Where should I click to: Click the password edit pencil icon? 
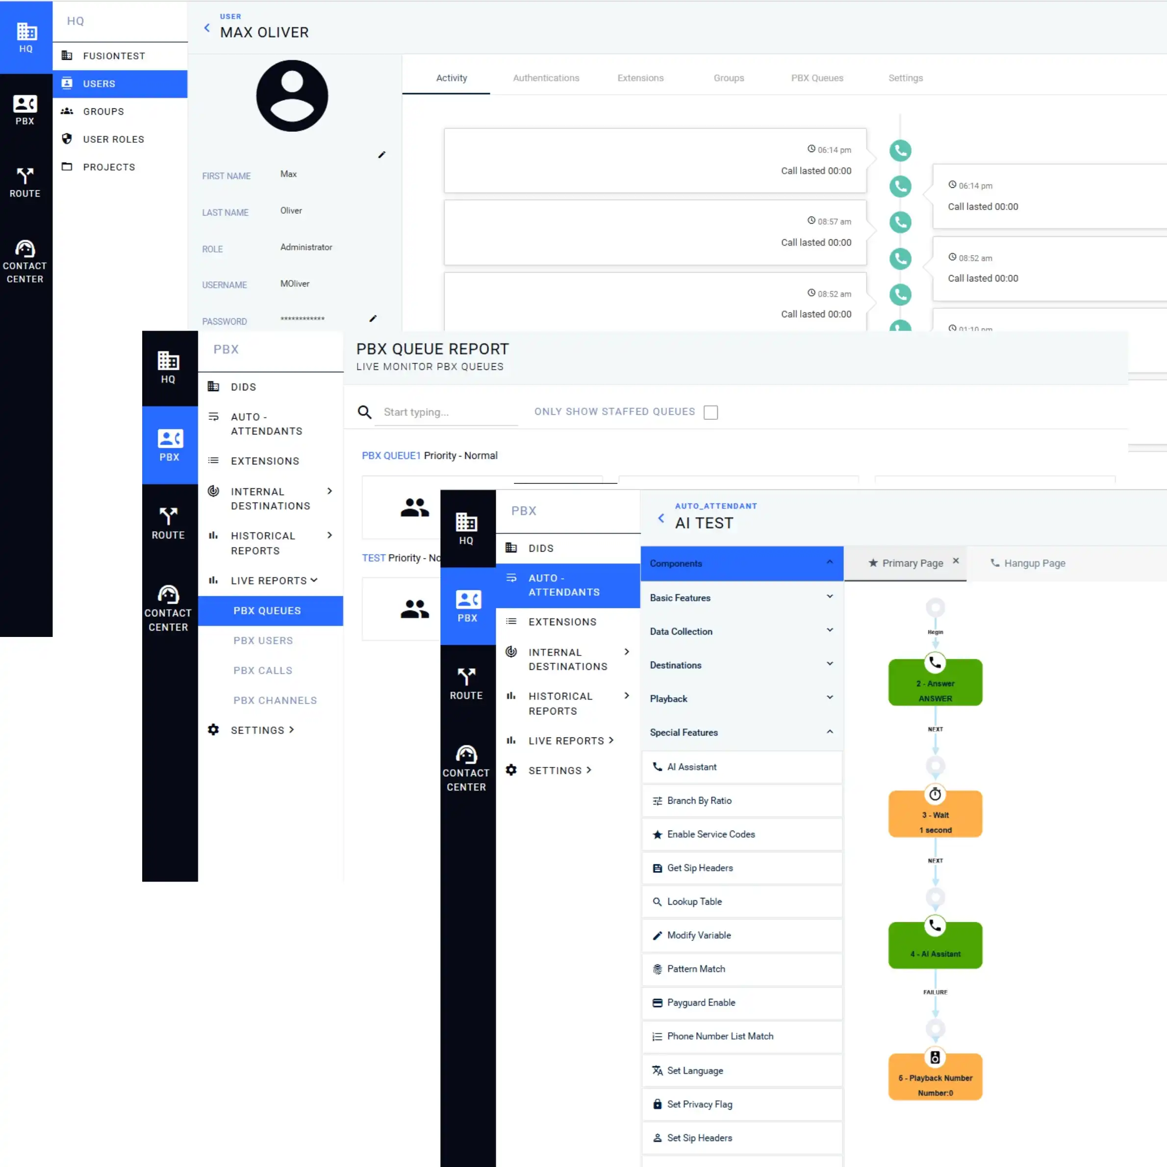(373, 319)
